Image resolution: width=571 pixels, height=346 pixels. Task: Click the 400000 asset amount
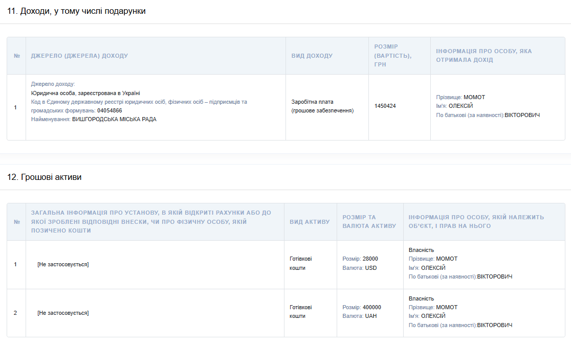point(371,307)
